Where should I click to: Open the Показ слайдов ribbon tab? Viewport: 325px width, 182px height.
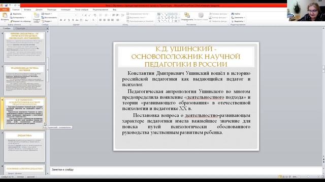point(81,10)
